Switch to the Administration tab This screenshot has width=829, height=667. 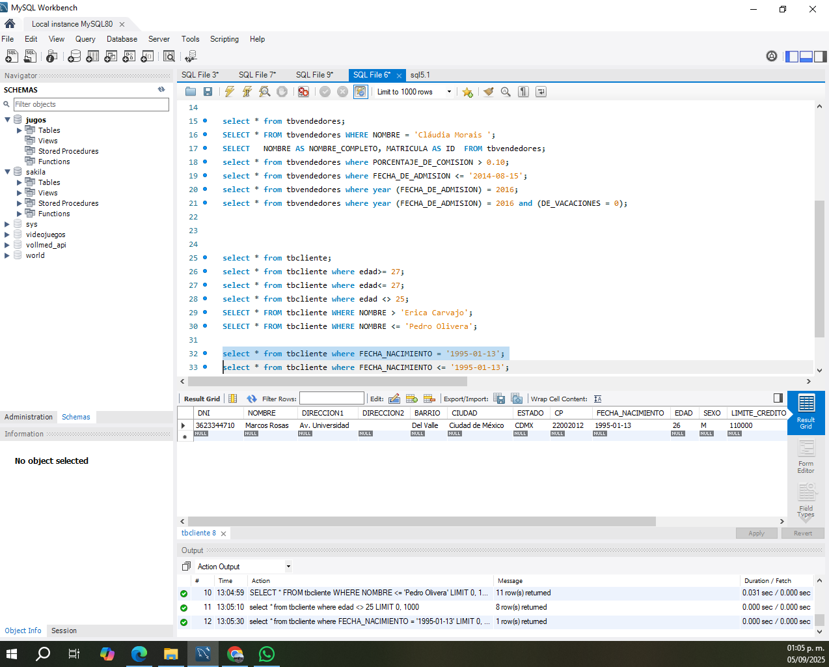click(x=29, y=417)
